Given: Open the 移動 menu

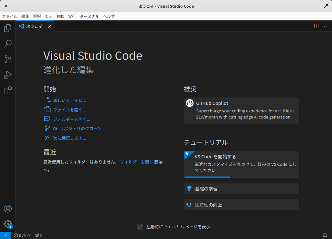Looking at the screenshot, I should coord(60,16).
